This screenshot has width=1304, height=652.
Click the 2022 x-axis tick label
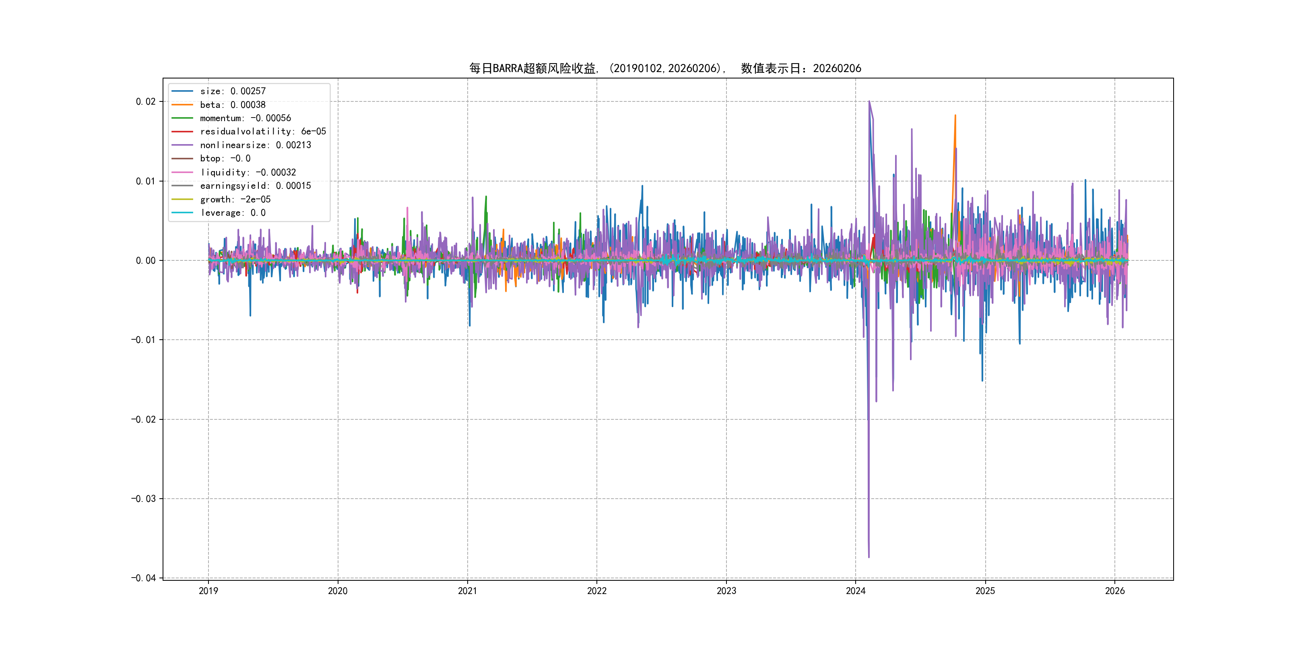[597, 591]
